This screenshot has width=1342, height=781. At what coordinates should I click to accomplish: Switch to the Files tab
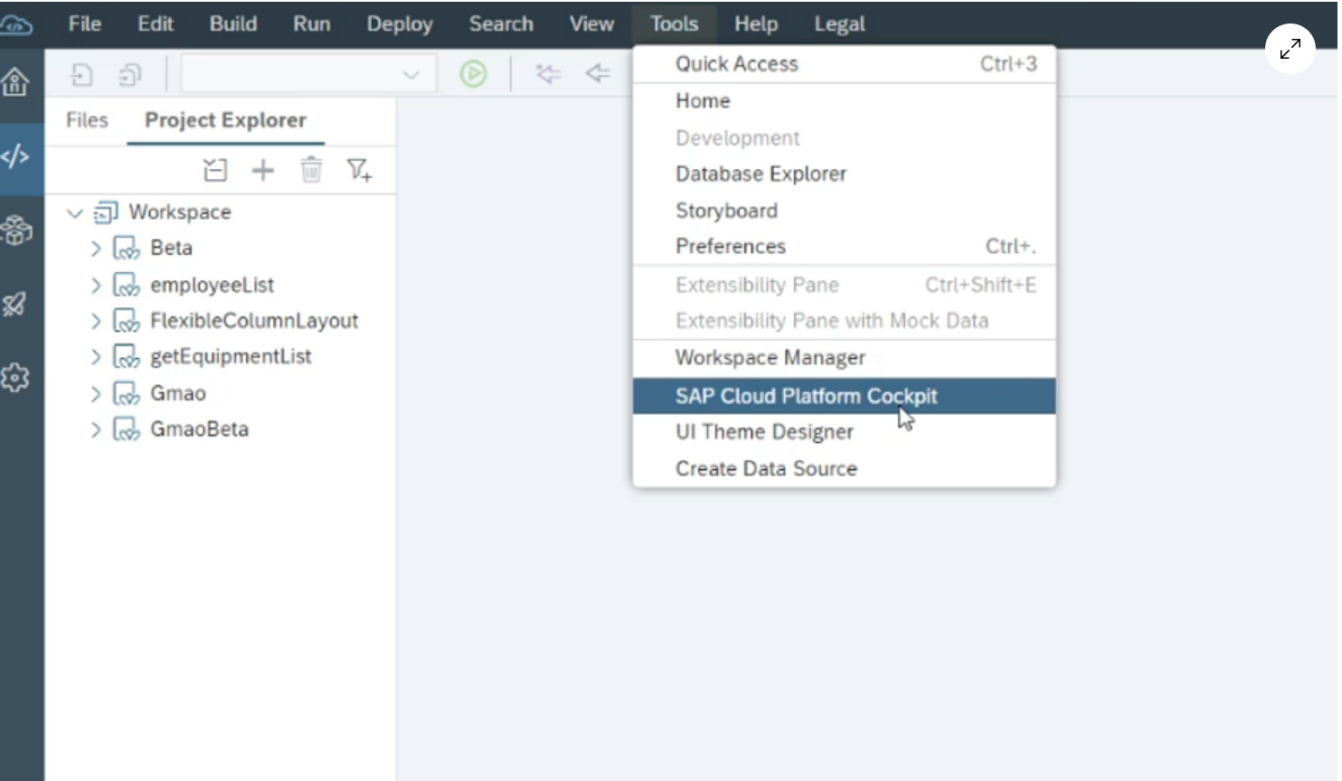(x=87, y=120)
